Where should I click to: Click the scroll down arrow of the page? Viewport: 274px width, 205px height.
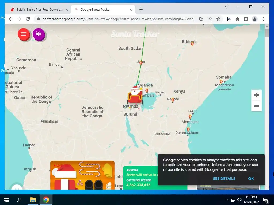tap(267, 187)
